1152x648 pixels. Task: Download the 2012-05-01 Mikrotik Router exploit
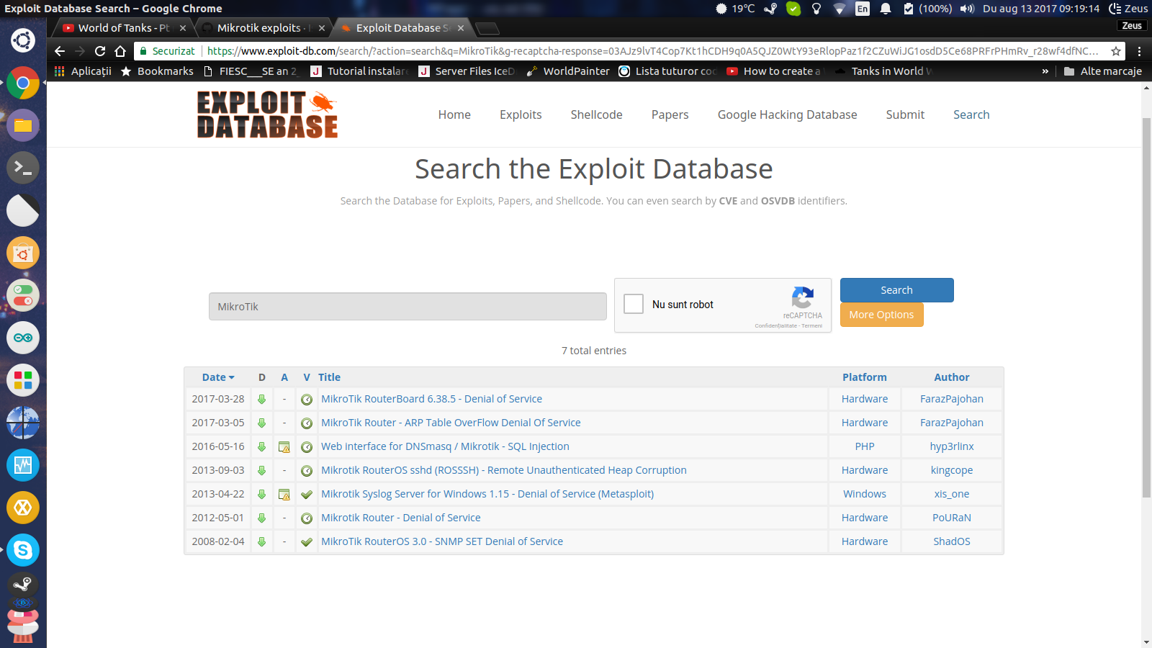point(262,518)
